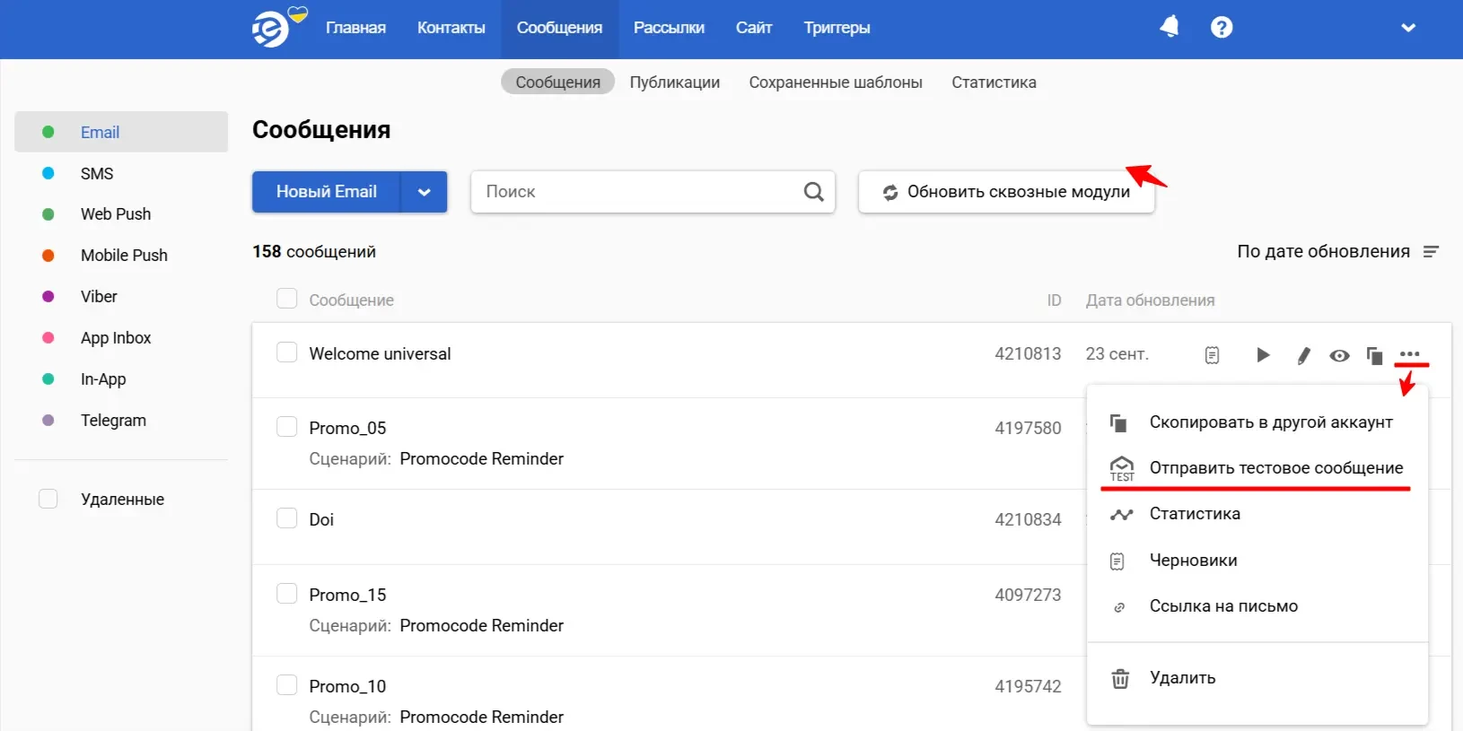The height and width of the screenshot is (731, 1463).
Task: Click the notifications bell icon
Action: coord(1169,27)
